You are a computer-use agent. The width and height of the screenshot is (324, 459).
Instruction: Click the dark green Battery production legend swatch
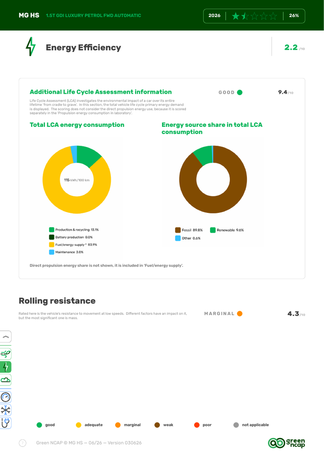pyautogui.click(x=52, y=237)
